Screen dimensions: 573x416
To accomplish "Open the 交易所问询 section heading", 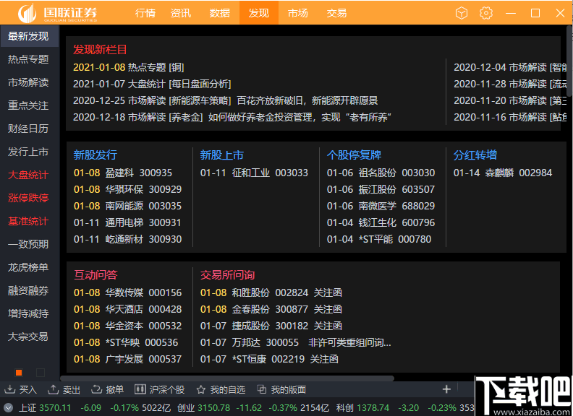I will pyautogui.click(x=228, y=274).
